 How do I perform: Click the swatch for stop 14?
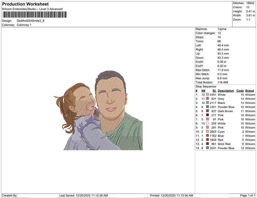point(207,148)
